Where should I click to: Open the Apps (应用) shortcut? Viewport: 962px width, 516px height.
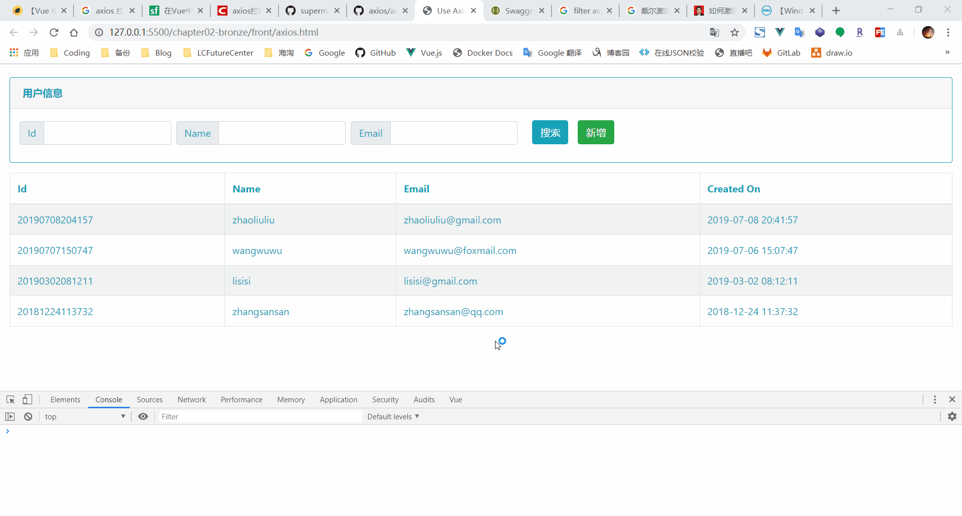pos(24,53)
